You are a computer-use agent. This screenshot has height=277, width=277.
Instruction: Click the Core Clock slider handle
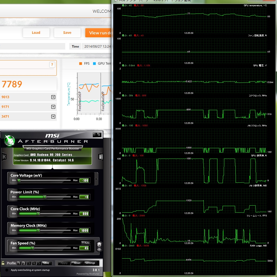click(38, 214)
